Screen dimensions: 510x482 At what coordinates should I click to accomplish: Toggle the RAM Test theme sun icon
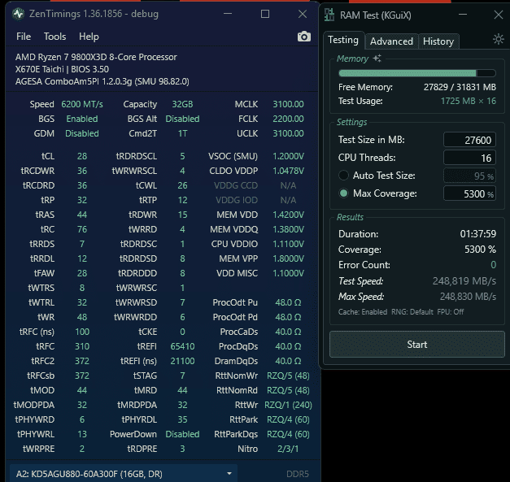tap(498, 39)
